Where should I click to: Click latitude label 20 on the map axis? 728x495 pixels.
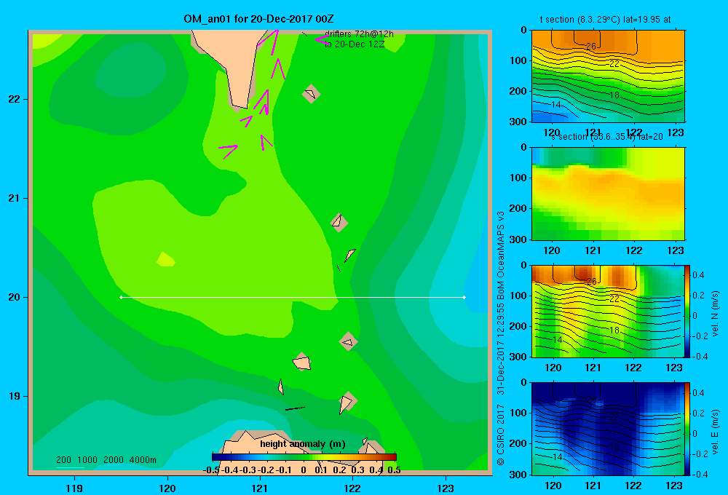pos(15,297)
